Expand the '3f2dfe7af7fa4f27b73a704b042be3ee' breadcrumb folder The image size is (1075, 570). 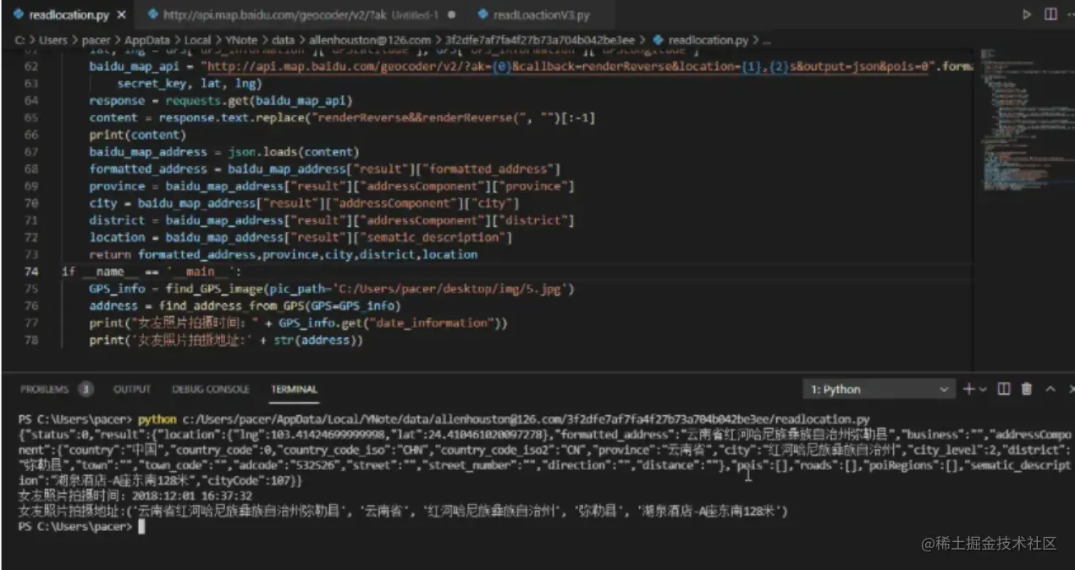(x=541, y=40)
